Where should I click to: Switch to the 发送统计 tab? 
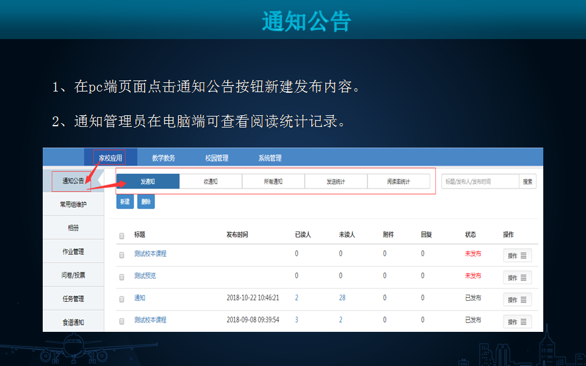click(x=336, y=182)
